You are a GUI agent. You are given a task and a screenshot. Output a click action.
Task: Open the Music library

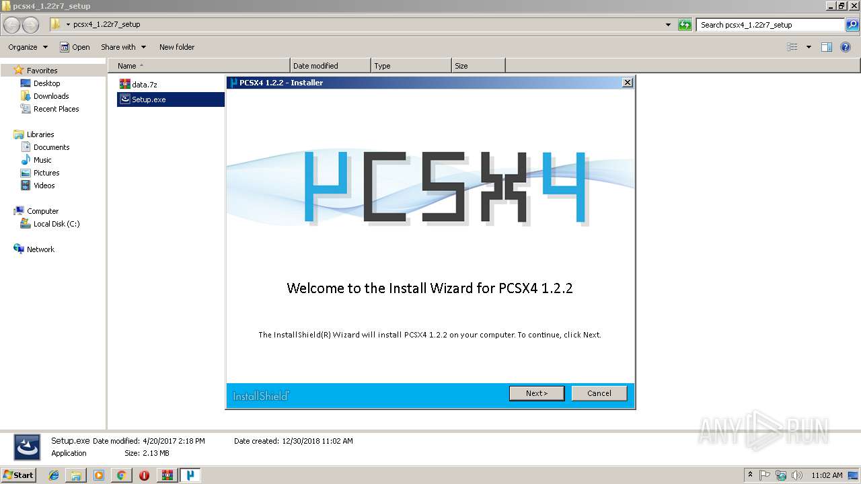[42, 160]
